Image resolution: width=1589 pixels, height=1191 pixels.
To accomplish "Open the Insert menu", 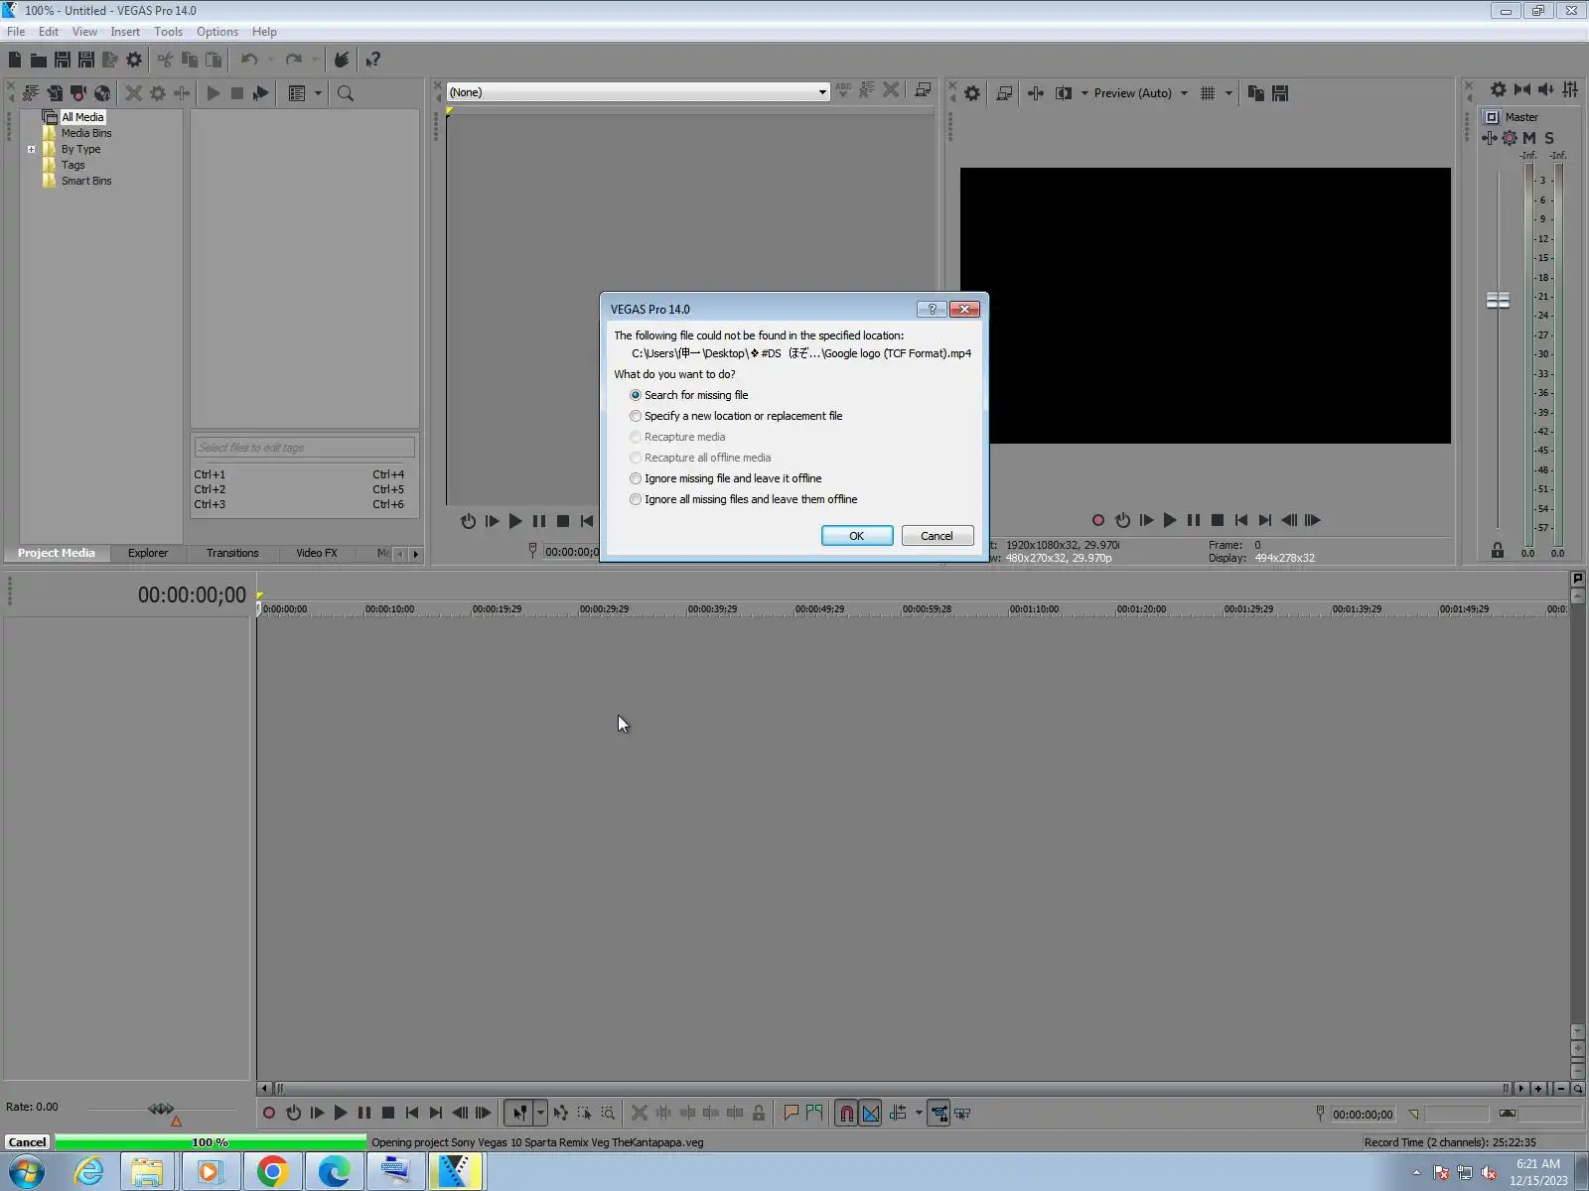I will (125, 32).
